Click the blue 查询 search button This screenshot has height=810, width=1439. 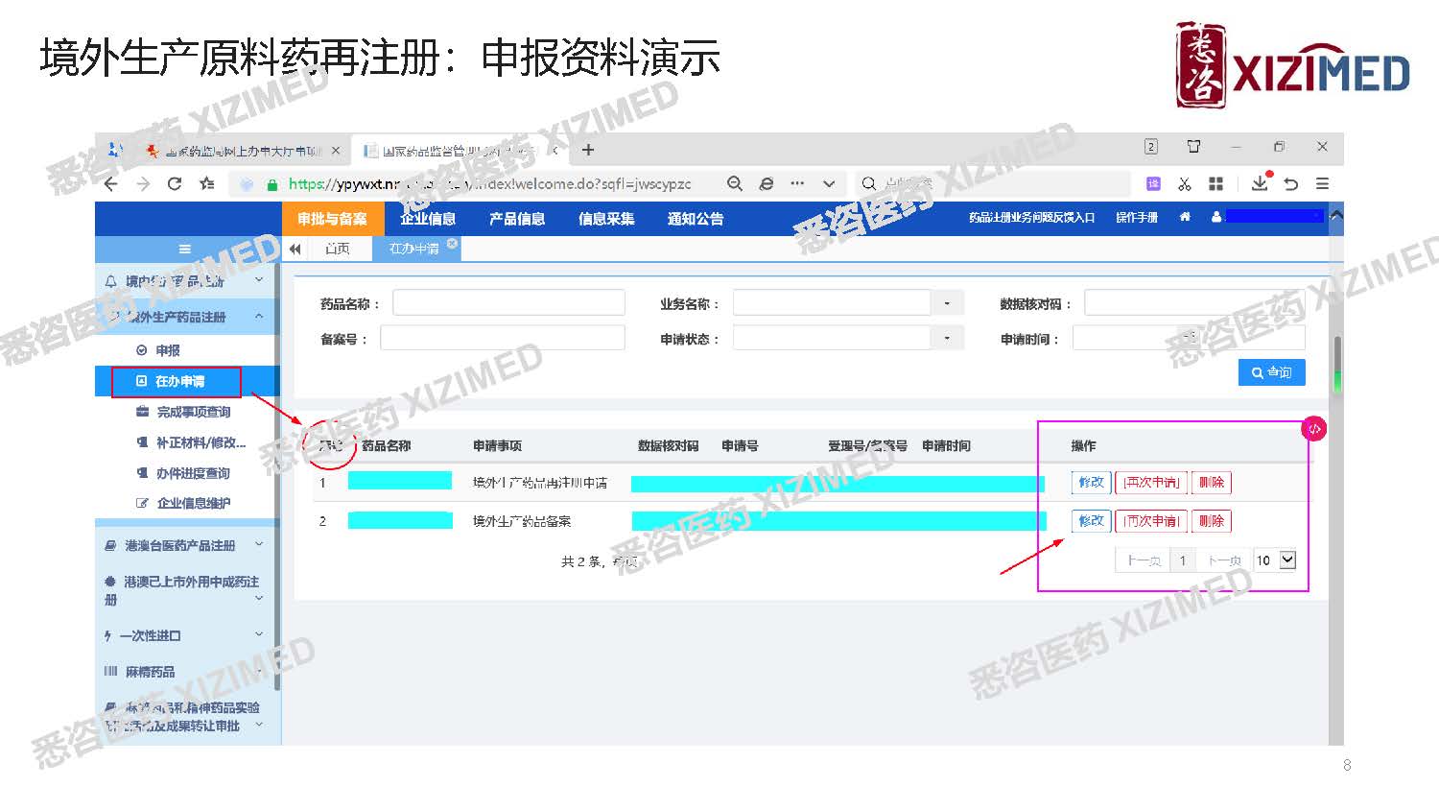pyautogui.click(x=1271, y=372)
